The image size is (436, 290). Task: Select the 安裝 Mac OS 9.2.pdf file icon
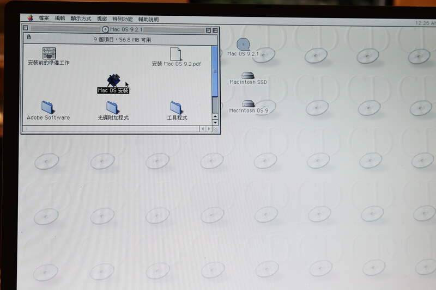click(175, 54)
